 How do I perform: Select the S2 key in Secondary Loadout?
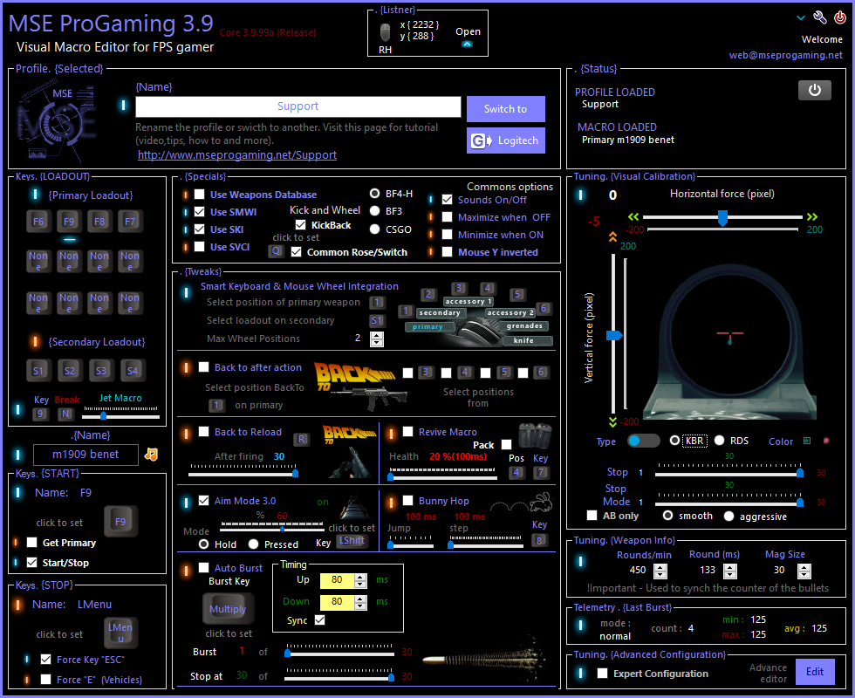tap(70, 371)
